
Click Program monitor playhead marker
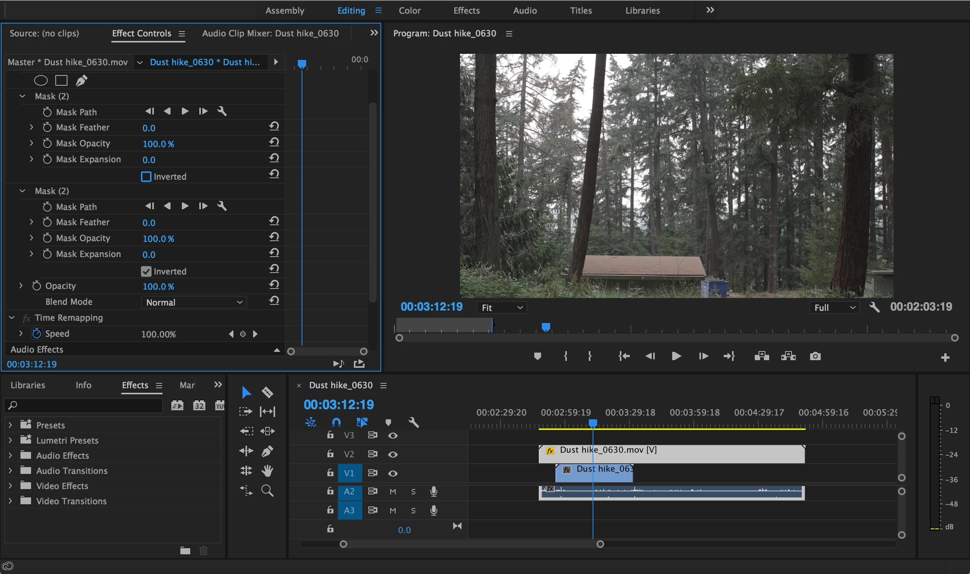(546, 327)
